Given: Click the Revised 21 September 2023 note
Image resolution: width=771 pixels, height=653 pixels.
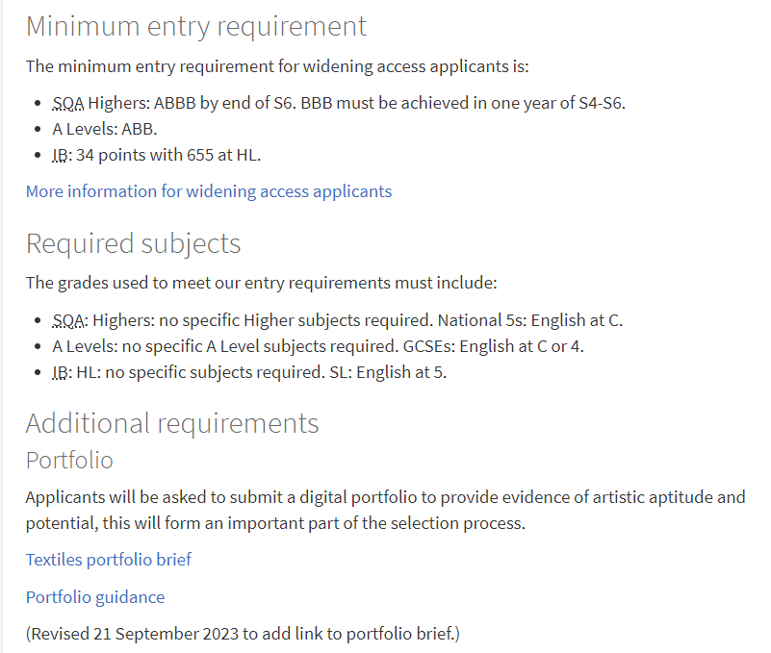Looking at the screenshot, I should click(243, 634).
